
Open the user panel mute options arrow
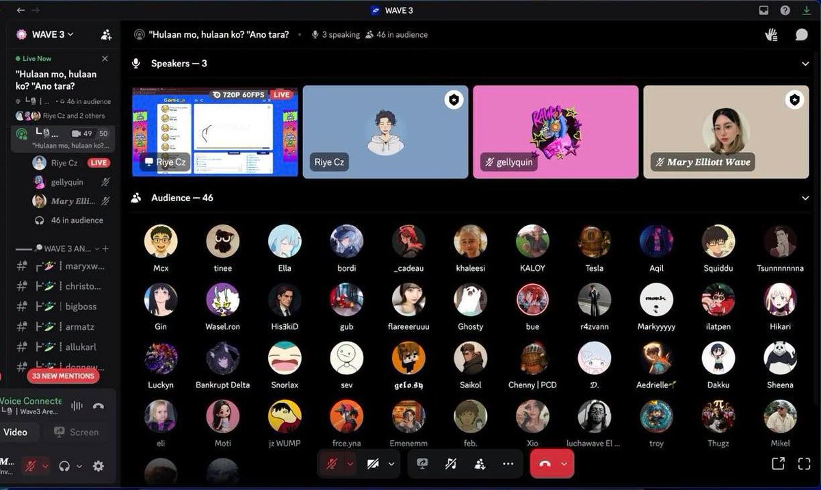[x=46, y=466]
